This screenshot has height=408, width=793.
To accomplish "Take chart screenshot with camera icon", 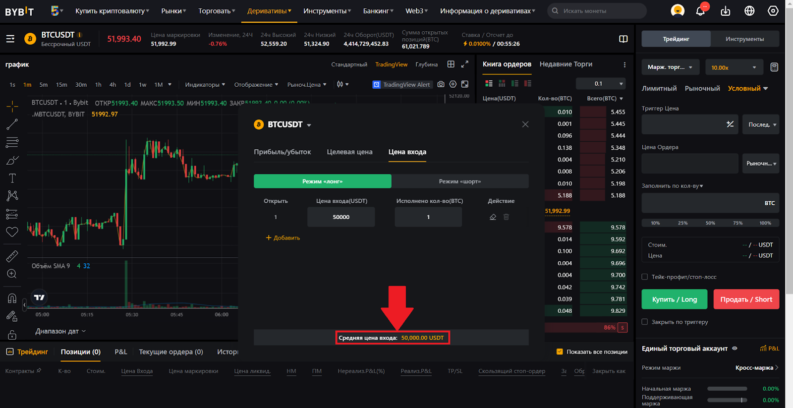I will tap(441, 84).
